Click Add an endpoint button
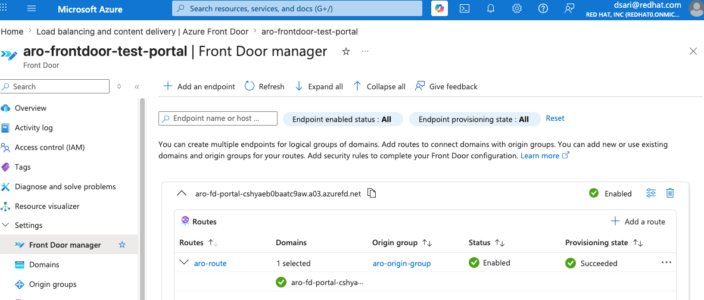The image size is (704, 300). pyautogui.click(x=199, y=86)
